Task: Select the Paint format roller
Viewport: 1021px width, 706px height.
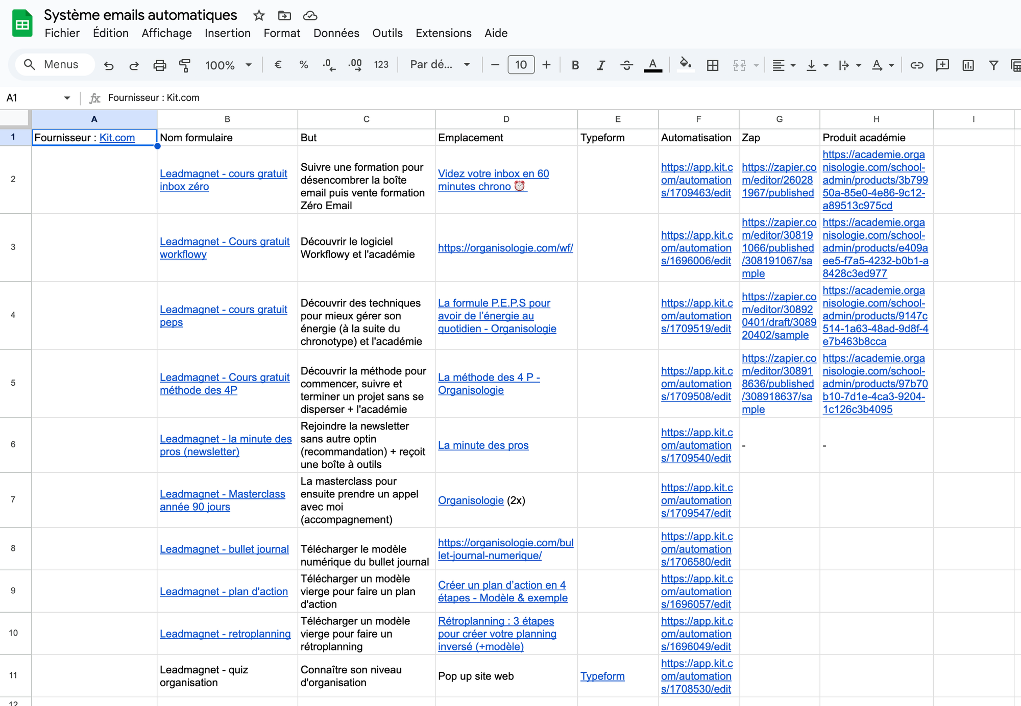Action: [185, 65]
